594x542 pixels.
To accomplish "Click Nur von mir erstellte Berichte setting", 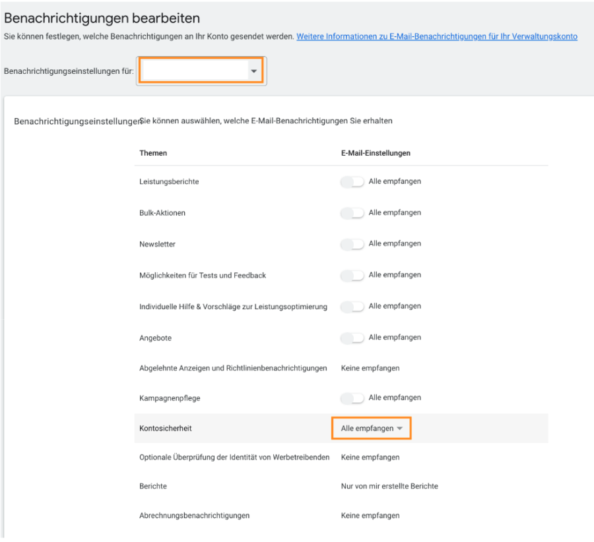I will pos(389,486).
